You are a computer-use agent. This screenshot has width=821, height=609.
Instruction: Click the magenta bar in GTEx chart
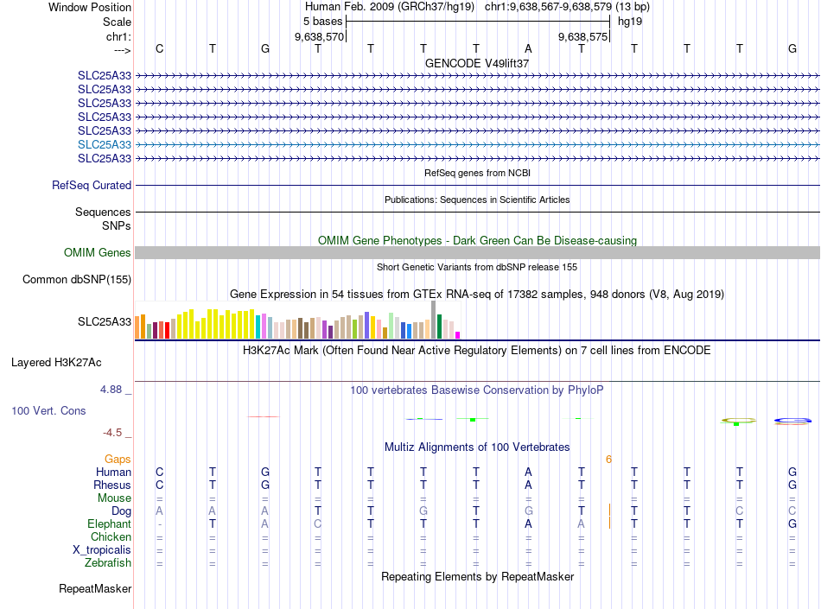pos(458,335)
